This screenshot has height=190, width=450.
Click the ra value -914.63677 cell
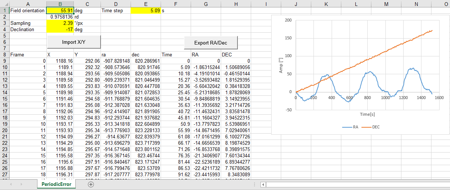116,137
